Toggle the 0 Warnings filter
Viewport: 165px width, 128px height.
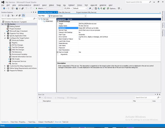pos(59,98)
